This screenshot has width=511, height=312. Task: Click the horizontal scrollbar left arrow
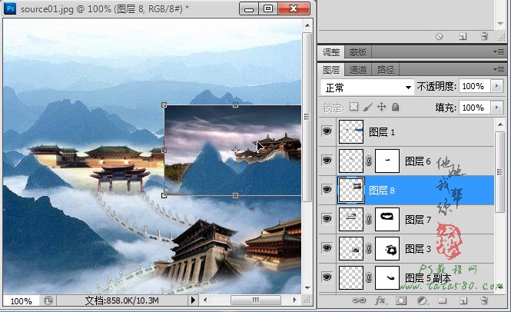205,300
